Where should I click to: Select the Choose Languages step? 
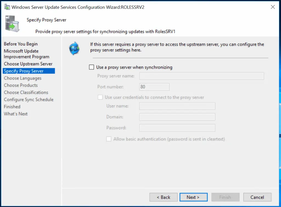23,78
